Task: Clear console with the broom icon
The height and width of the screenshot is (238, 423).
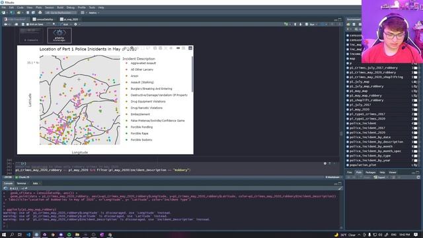Action: pyautogui.click(x=340, y=188)
